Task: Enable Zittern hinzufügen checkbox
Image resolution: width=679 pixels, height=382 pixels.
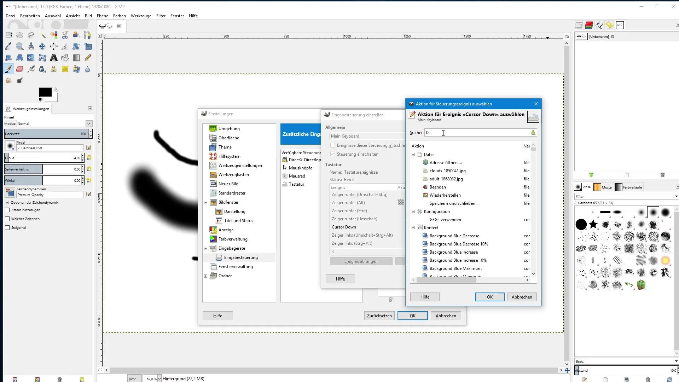Action: tap(7, 210)
